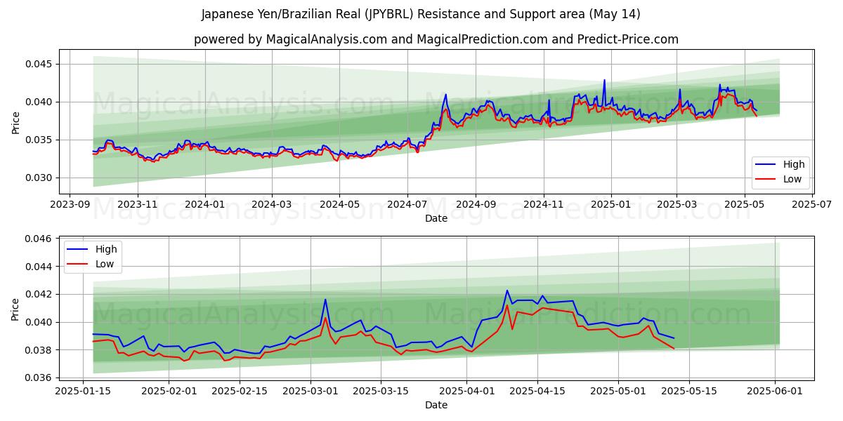Screen dimensions: 843x421
Task: Click the 2024-03 x-axis label
Action: [272, 204]
